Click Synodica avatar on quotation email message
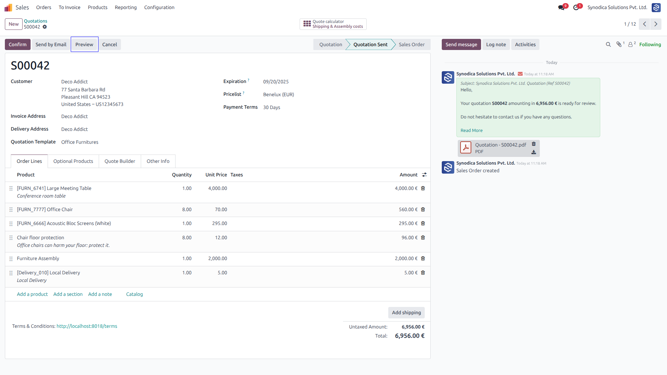Image resolution: width=667 pixels, height=375 pixels. point(448,77)
